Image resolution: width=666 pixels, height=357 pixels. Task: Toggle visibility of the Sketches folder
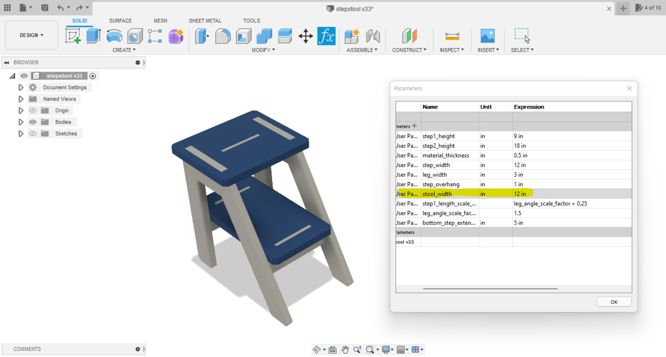tap(33, 133)
